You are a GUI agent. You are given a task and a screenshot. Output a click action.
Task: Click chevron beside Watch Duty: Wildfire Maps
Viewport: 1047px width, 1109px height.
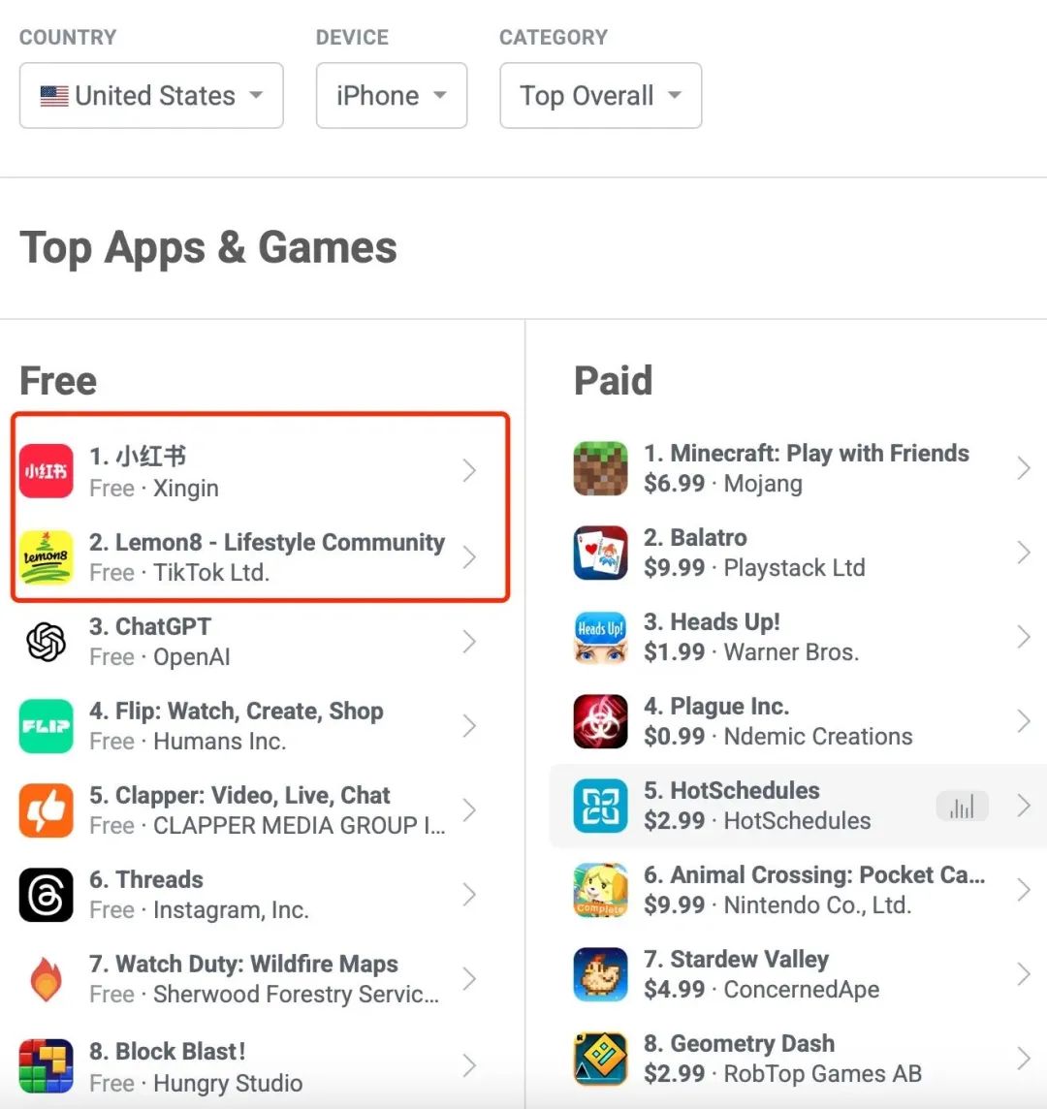(469, 979)
